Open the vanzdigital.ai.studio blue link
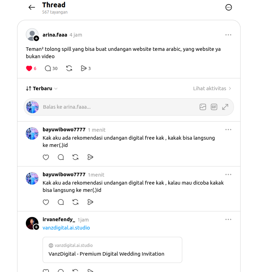This screenshot has height=272, width=265. tap(66, 227)
